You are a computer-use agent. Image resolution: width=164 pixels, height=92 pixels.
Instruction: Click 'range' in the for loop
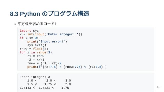(x=42, y=52)
